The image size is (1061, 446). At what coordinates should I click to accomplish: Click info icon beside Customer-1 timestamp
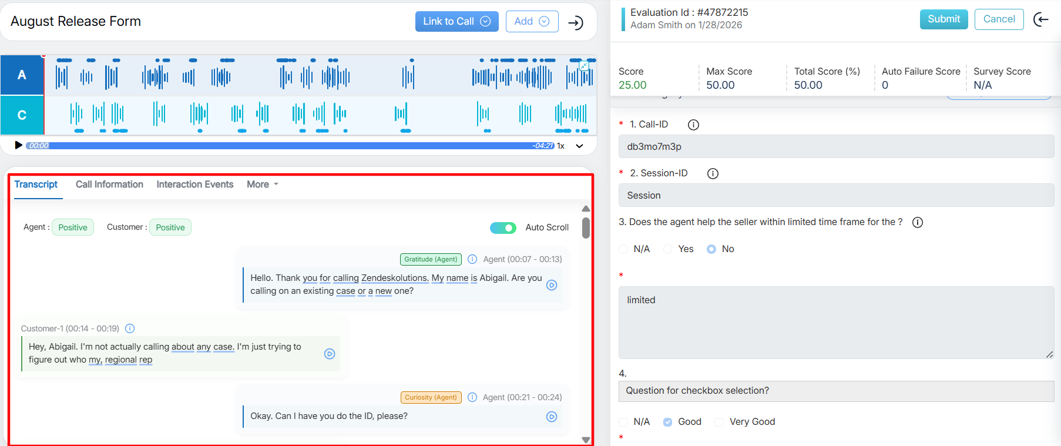130,328
